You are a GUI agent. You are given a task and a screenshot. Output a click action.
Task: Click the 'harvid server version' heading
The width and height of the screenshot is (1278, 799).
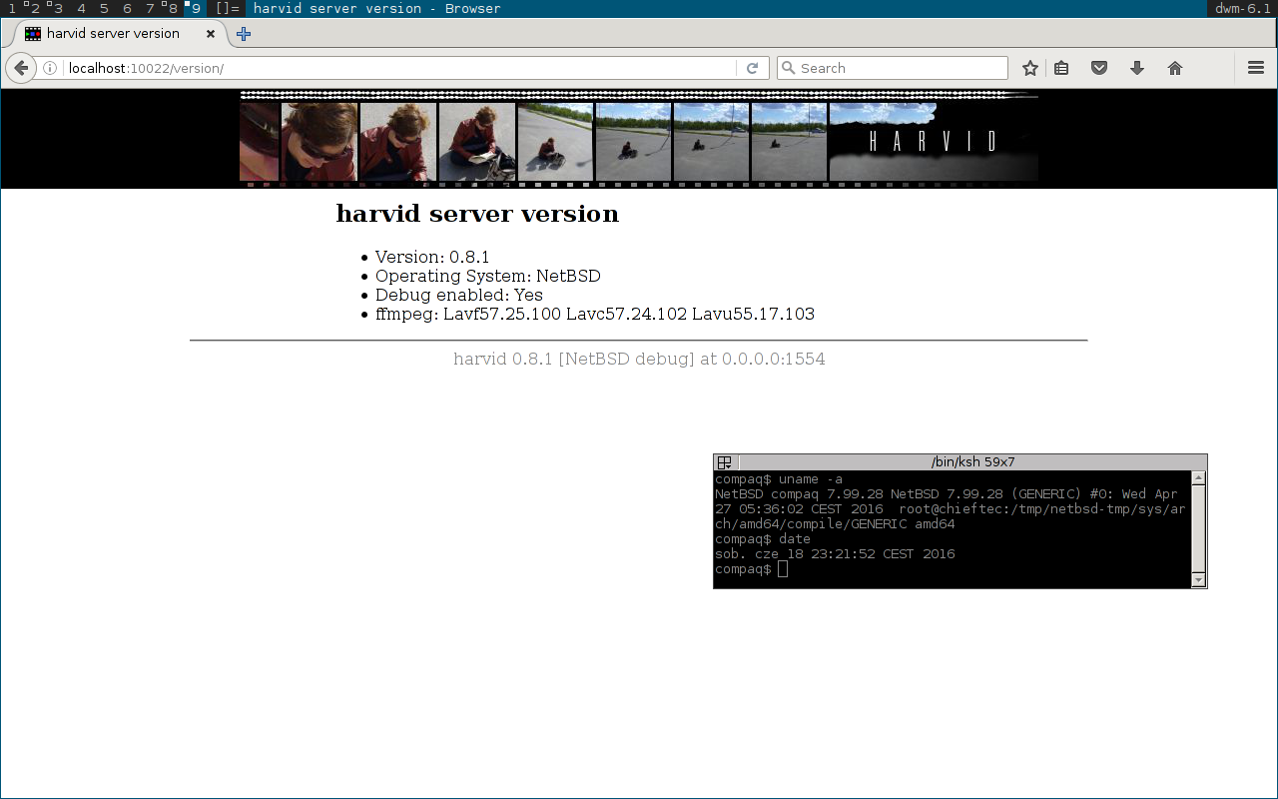[477, 214]
